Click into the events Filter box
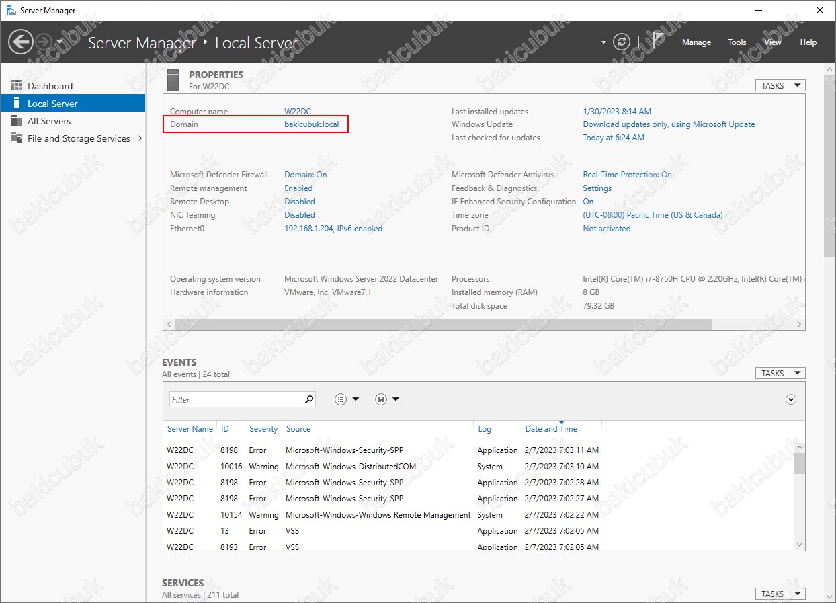The height and width of the screenshot is (603, 836). [x=237, y=399]
